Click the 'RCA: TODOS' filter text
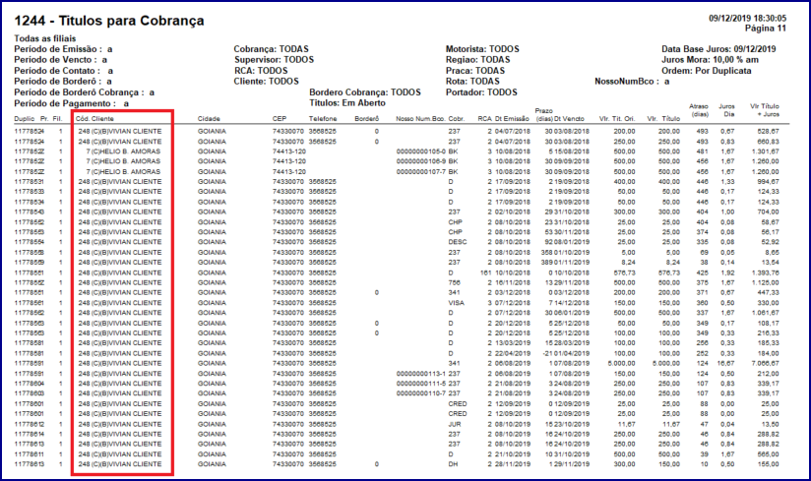Image resolution: width=811 pixels, height=481 pixels. point(261,71)
